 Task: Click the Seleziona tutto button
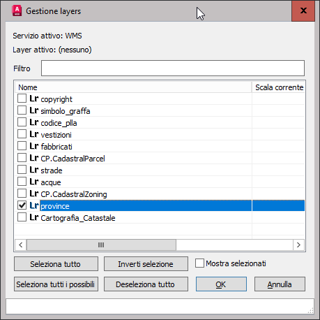click(56, 264)
